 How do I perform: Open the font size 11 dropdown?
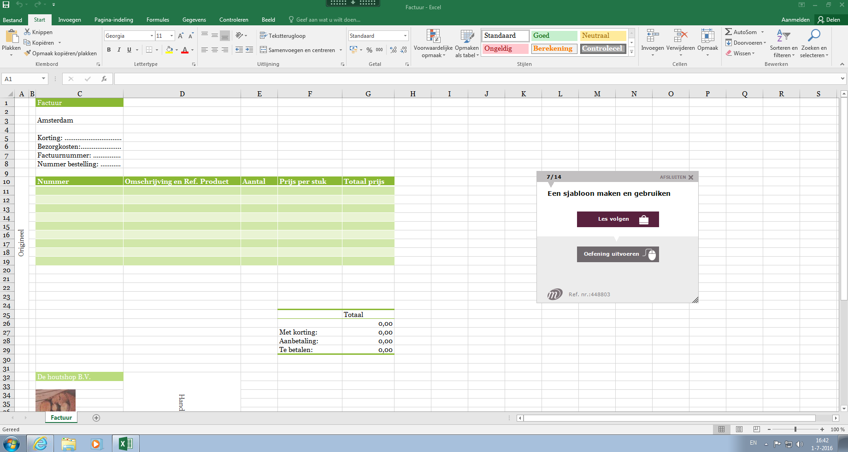point(171,35)
